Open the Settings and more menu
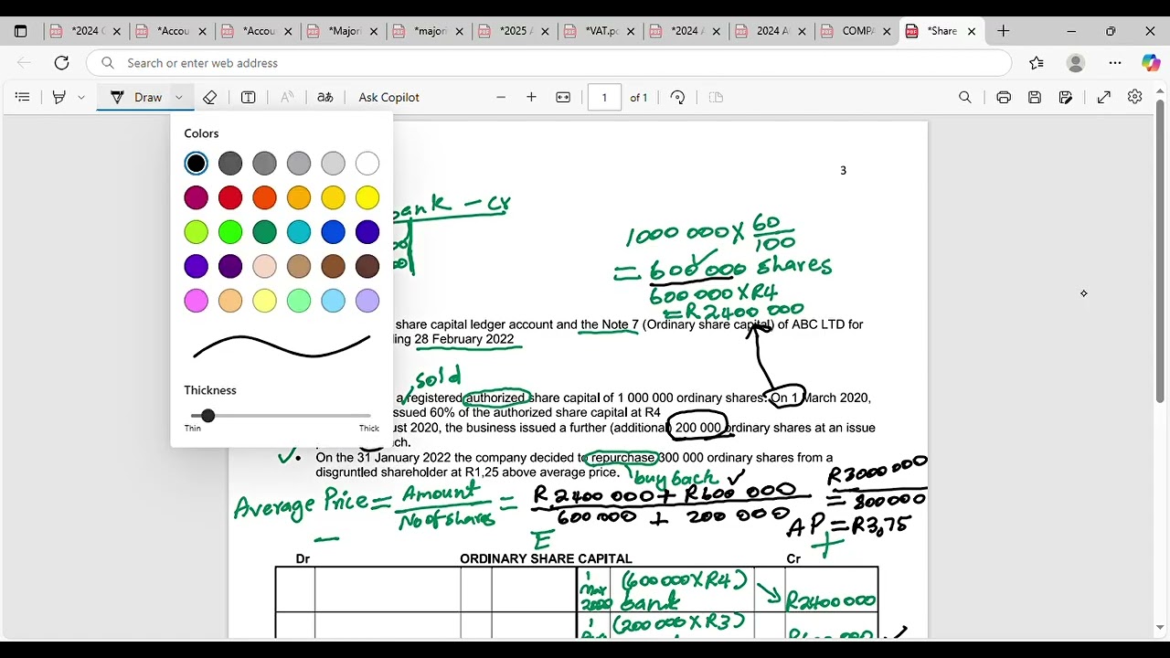The height and width of the screenshot is (658, 1170). 1115,63
